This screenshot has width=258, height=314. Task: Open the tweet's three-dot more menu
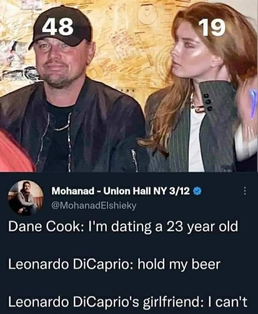click(245, 191)
